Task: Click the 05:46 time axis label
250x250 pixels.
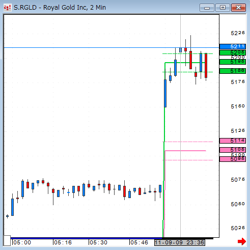Action: 139,242
